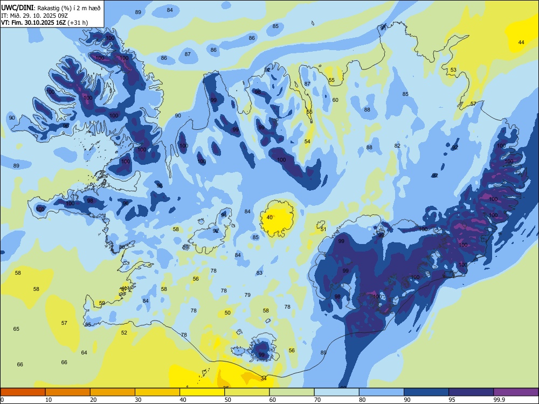
Task: Click the '59' humidity value on the map
Action: tap(102, 303)
